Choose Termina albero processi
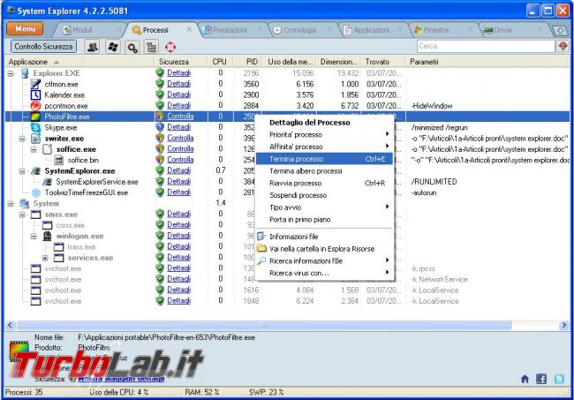Image resolution: width=574 pixels, height=400 pixels. (324, 171)
